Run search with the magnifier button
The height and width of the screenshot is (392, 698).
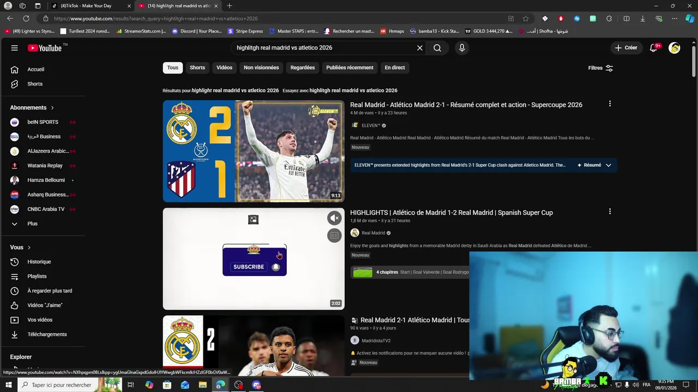click(x=437, y=48)
